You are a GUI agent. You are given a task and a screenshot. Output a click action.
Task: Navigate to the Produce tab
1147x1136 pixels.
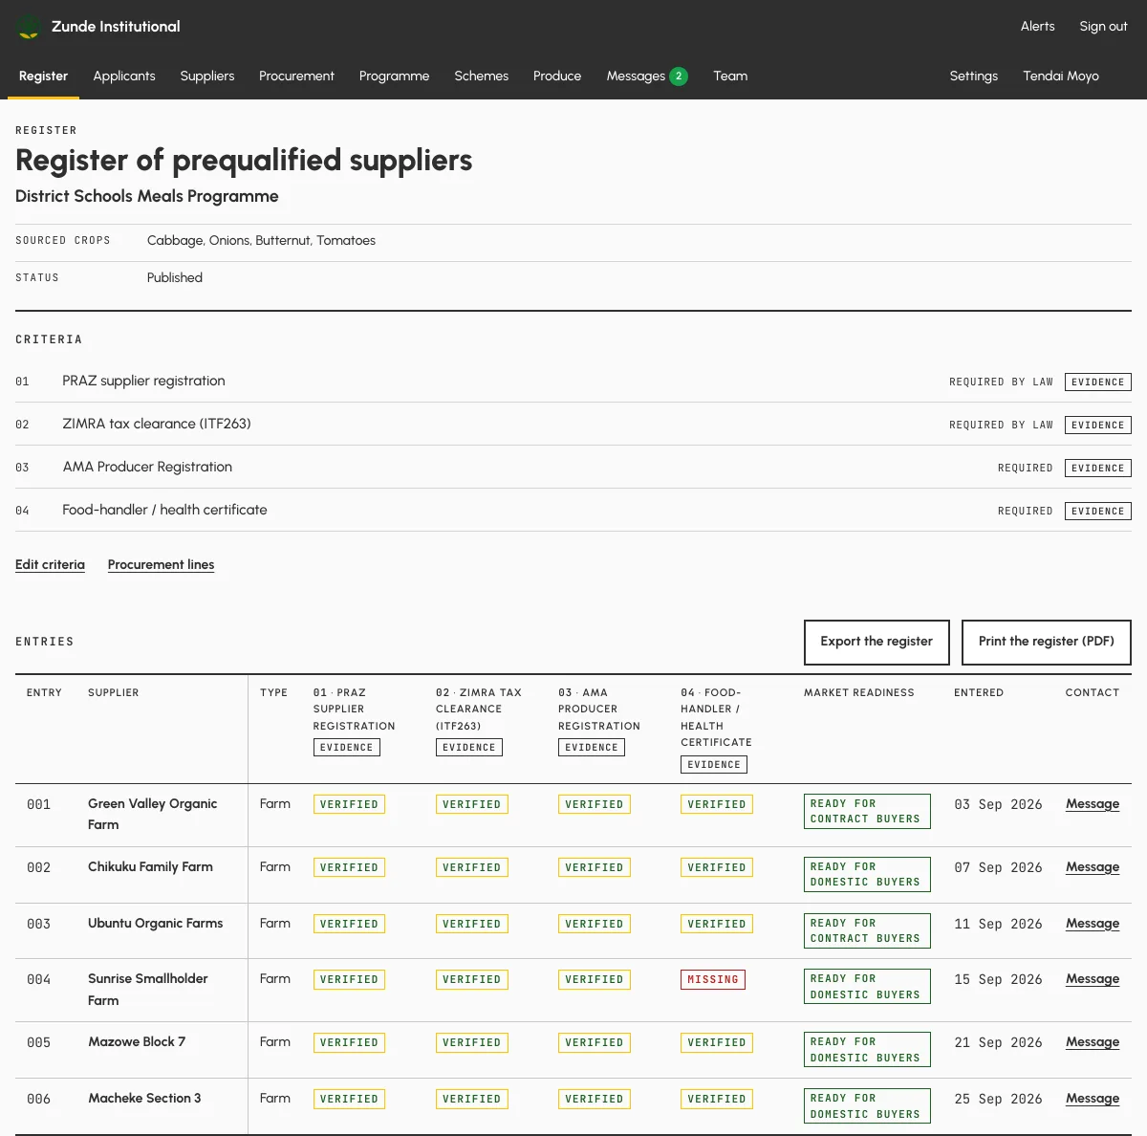click(557, 76)
